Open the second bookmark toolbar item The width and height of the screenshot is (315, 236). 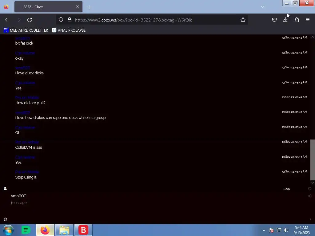pyautogui.click(x=69, y=30)
